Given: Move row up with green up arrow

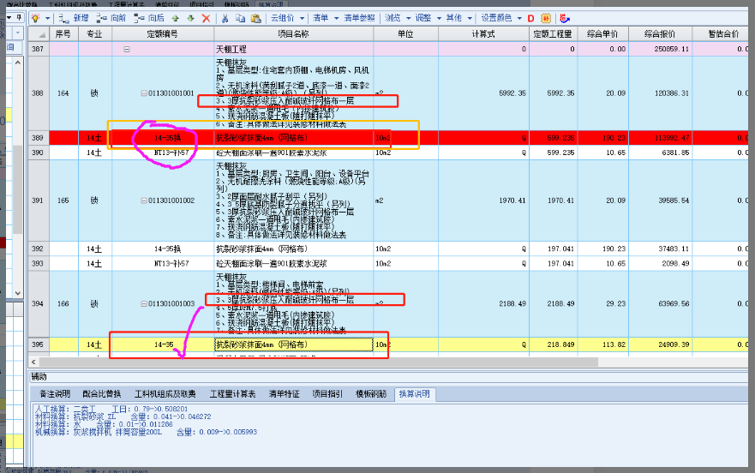Looking at the screenshot, I should [x=176, y=18].
